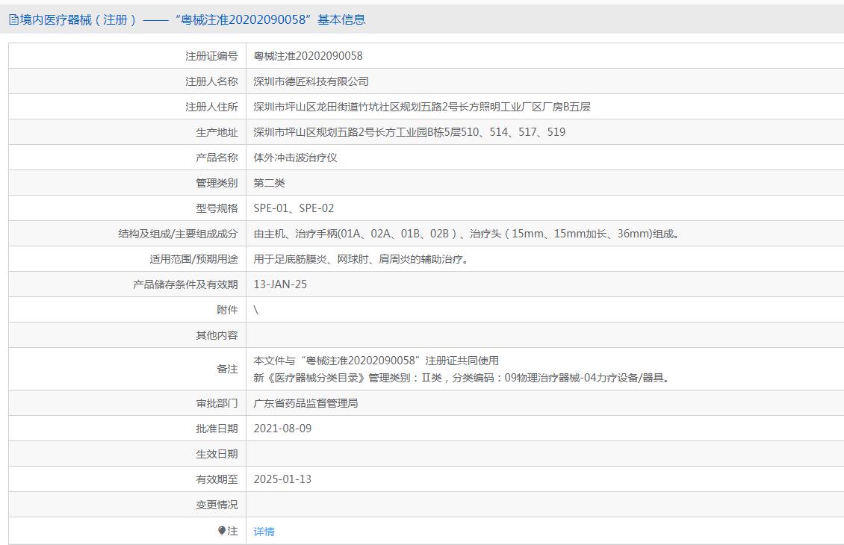
Task: Select the value 粤械注准20202090058 in 注册证编号 row
Action: [308, 56]
